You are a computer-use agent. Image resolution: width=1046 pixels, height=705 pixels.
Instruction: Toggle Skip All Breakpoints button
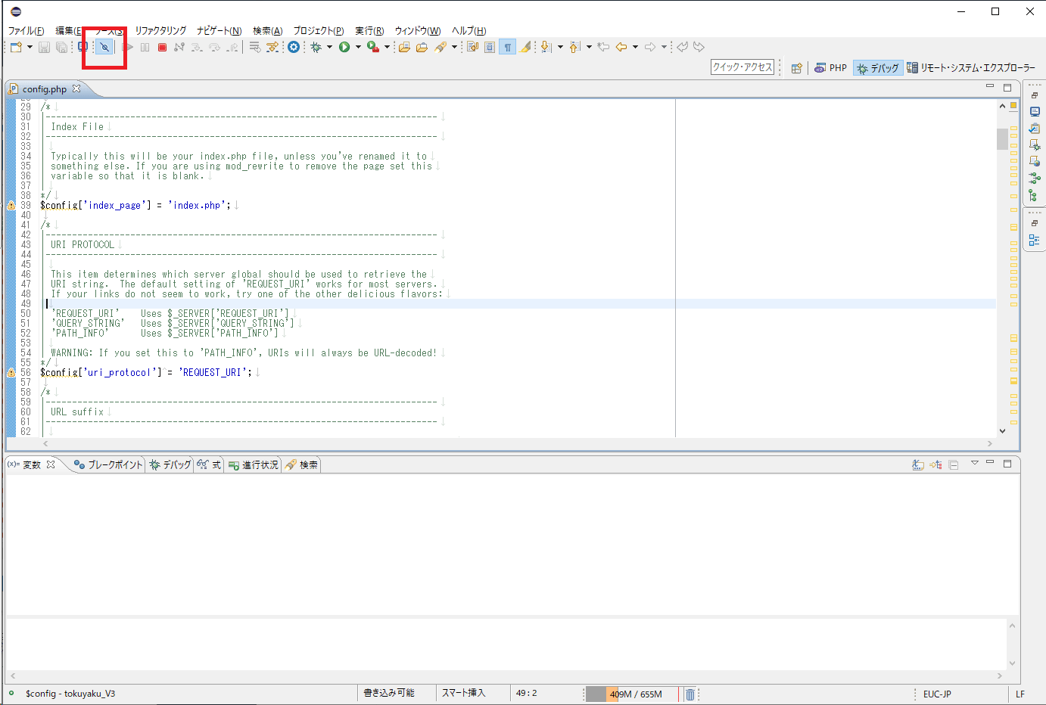coord(104,47)
